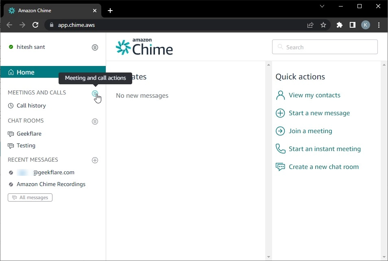
Task: Open the Chrome three-dot menu
Action: (379, 25)
